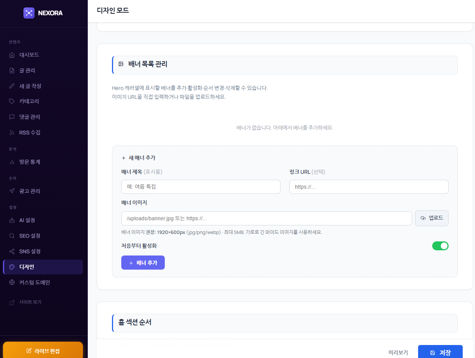Click the 글 관리 document icon
475x358 pixels.
click(12, 71)
